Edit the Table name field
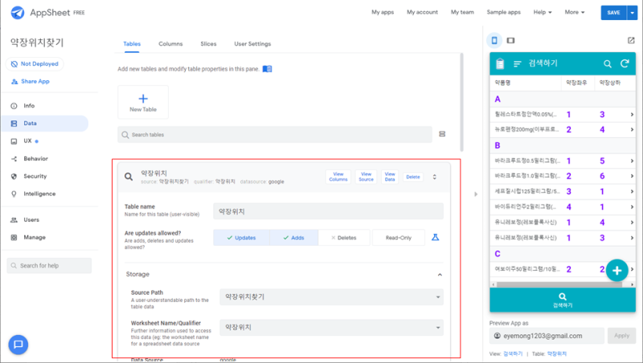The image size is (643, 363). tap(328, 211)
